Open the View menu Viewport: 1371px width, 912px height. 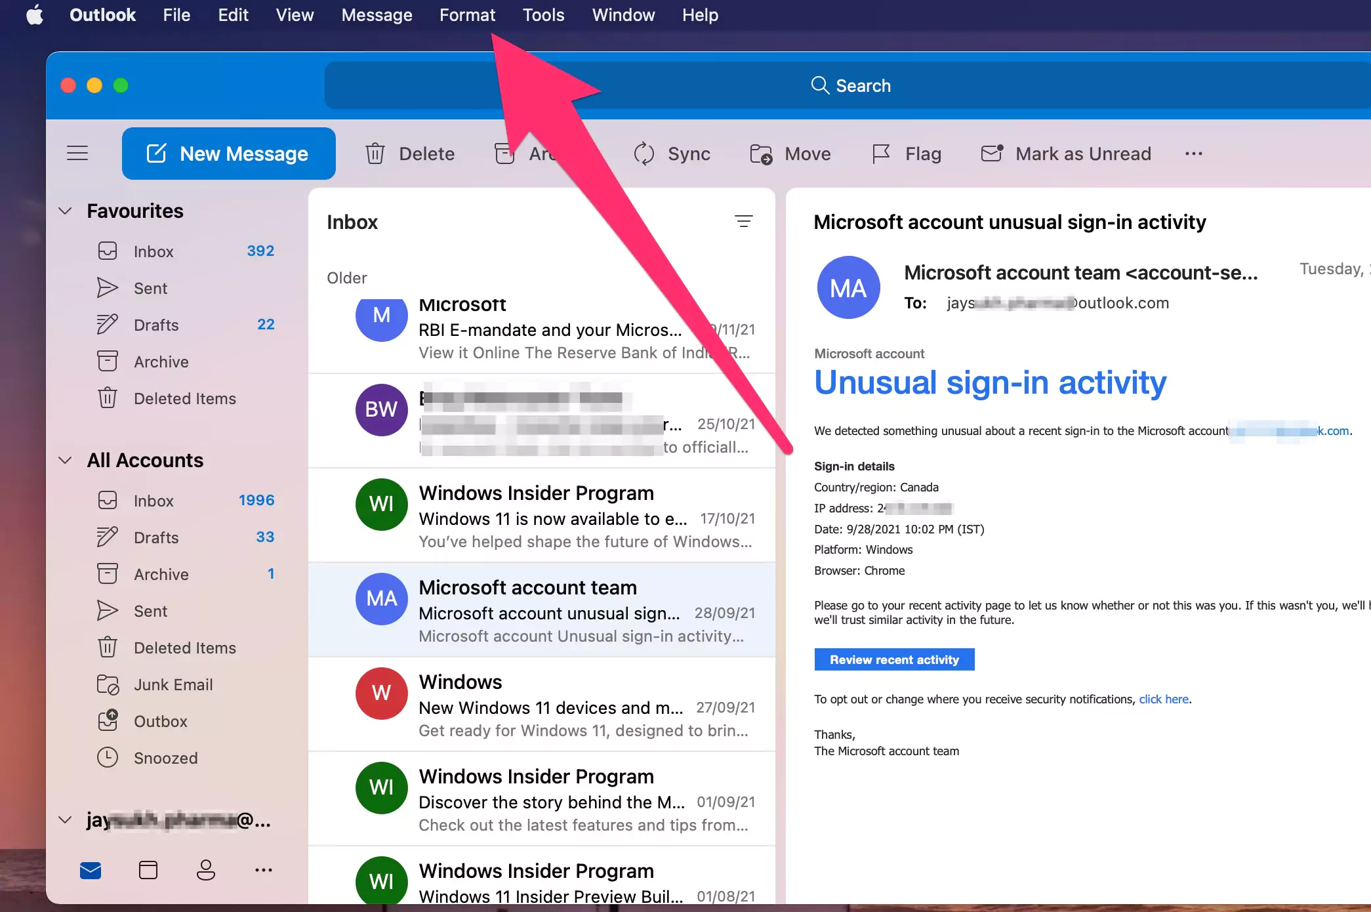tap(295, 14)
